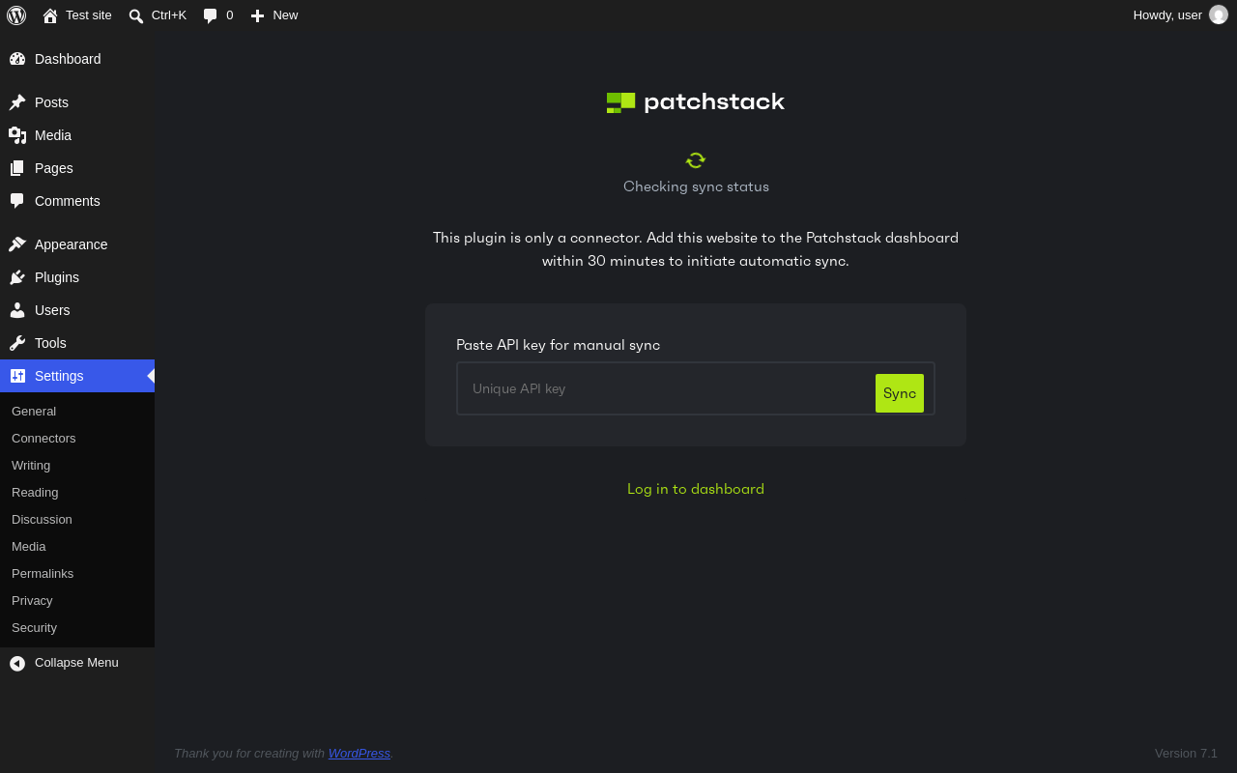Click the plus icon beside New
This screenshot has width=1237, height=773.
tap(257, 15)
